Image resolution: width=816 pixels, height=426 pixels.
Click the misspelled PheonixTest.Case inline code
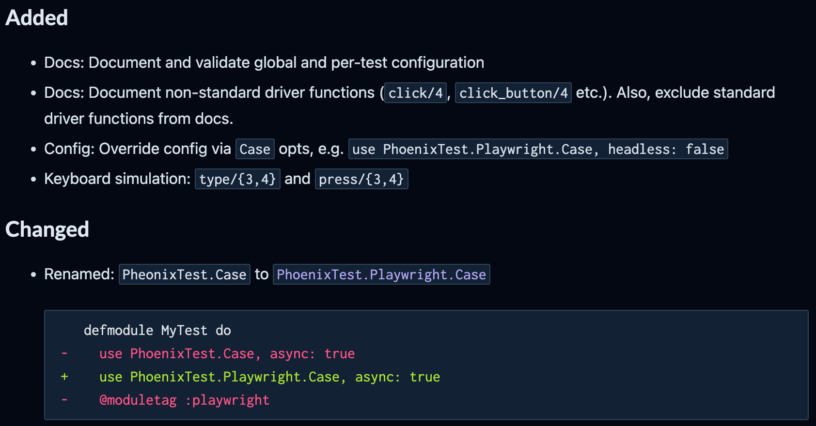(184, 274)
